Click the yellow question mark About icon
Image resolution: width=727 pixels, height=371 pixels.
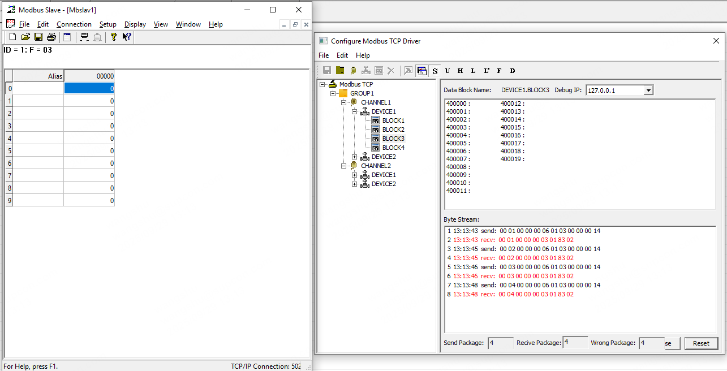pyautogui.click(x=113, y=37)
